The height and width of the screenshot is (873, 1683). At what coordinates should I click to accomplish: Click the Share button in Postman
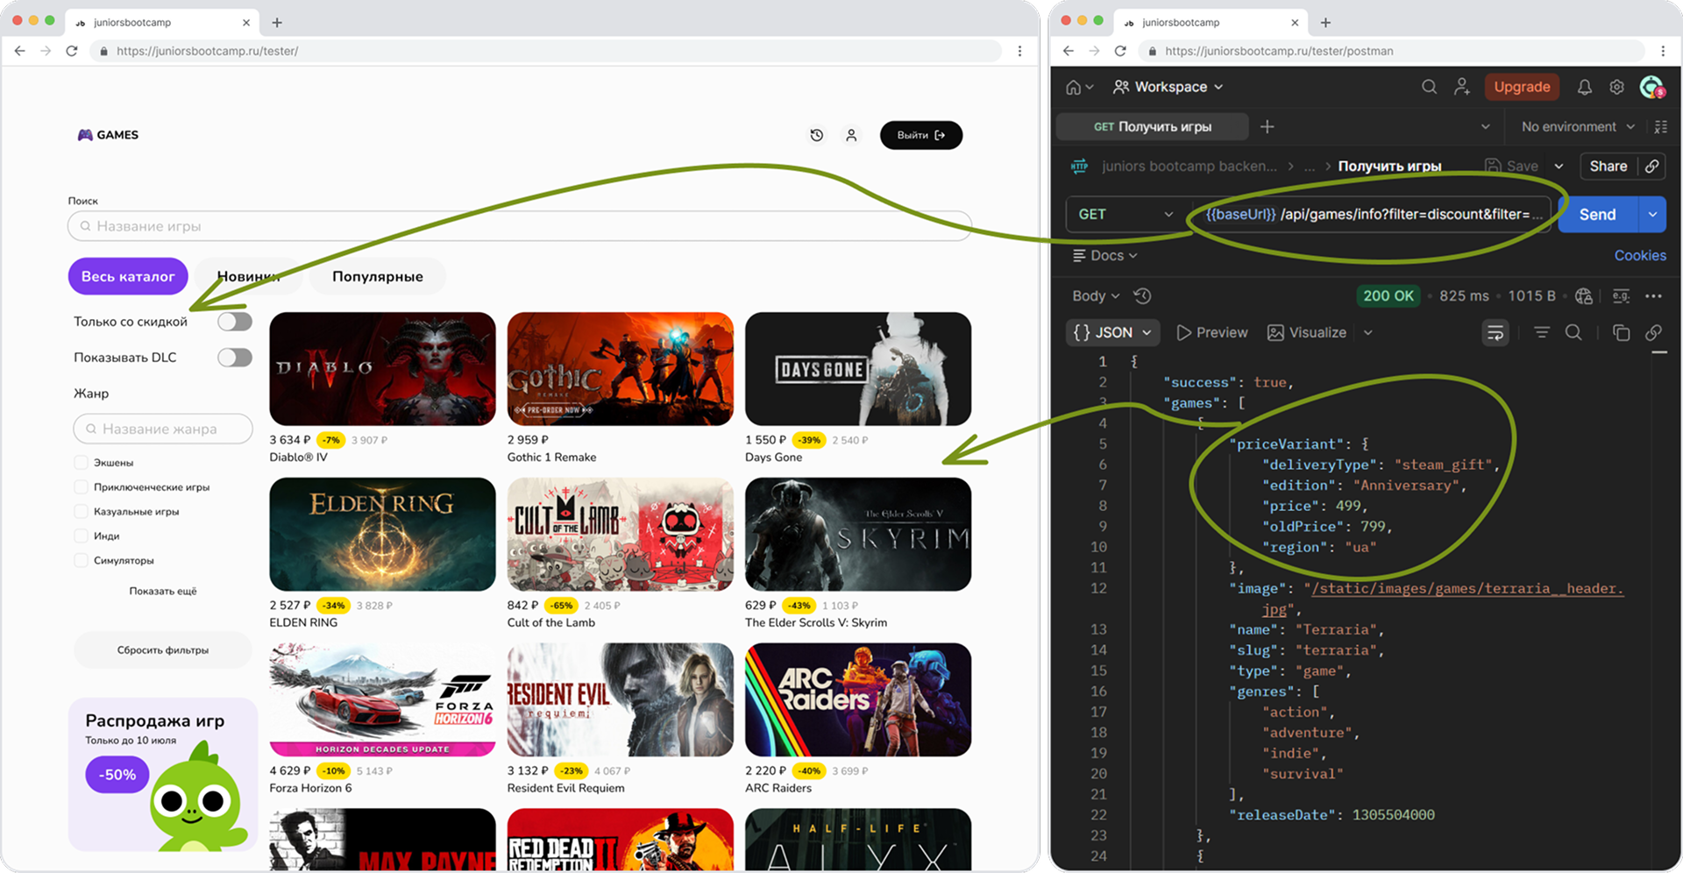[1608, 166]
